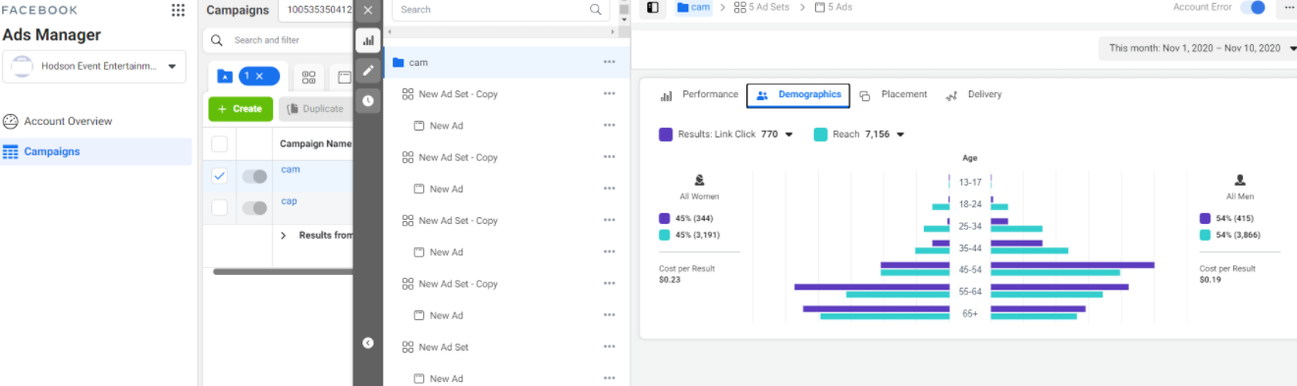Check the box next to cap campaign
Image resolution: width=1297 pixels, height=386 pixels.
point(220,207)
